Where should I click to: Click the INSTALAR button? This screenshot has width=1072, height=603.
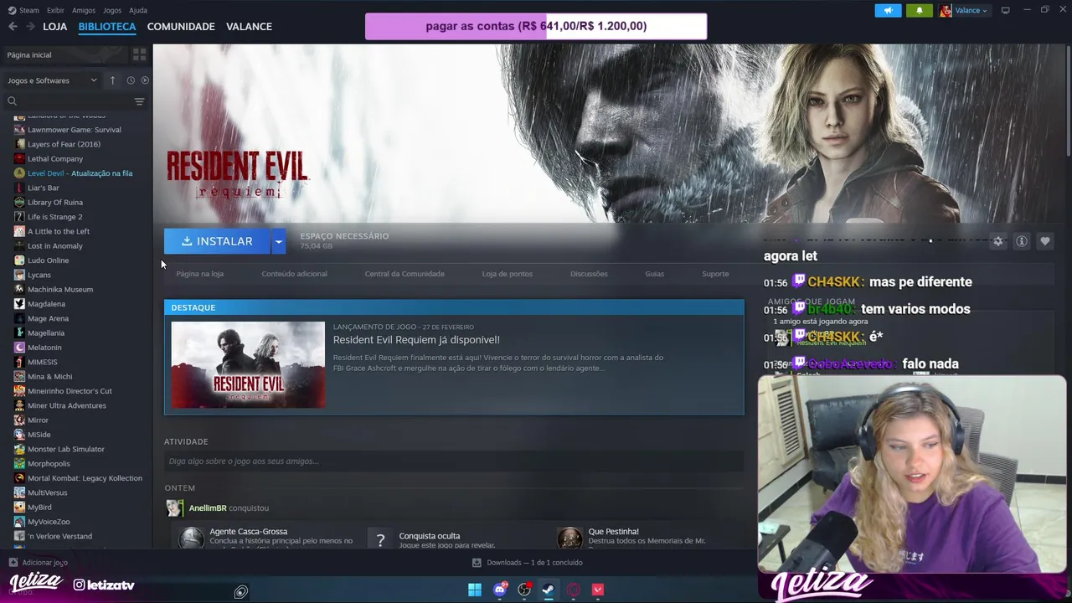pos(217,241)
